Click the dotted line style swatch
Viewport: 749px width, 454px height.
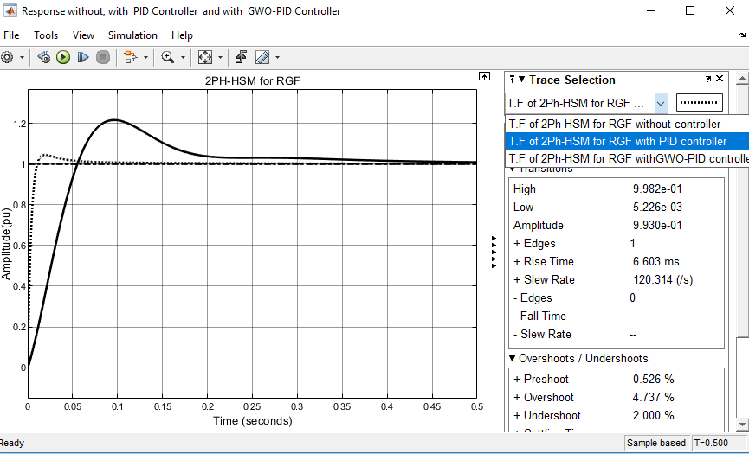(700, 103)
